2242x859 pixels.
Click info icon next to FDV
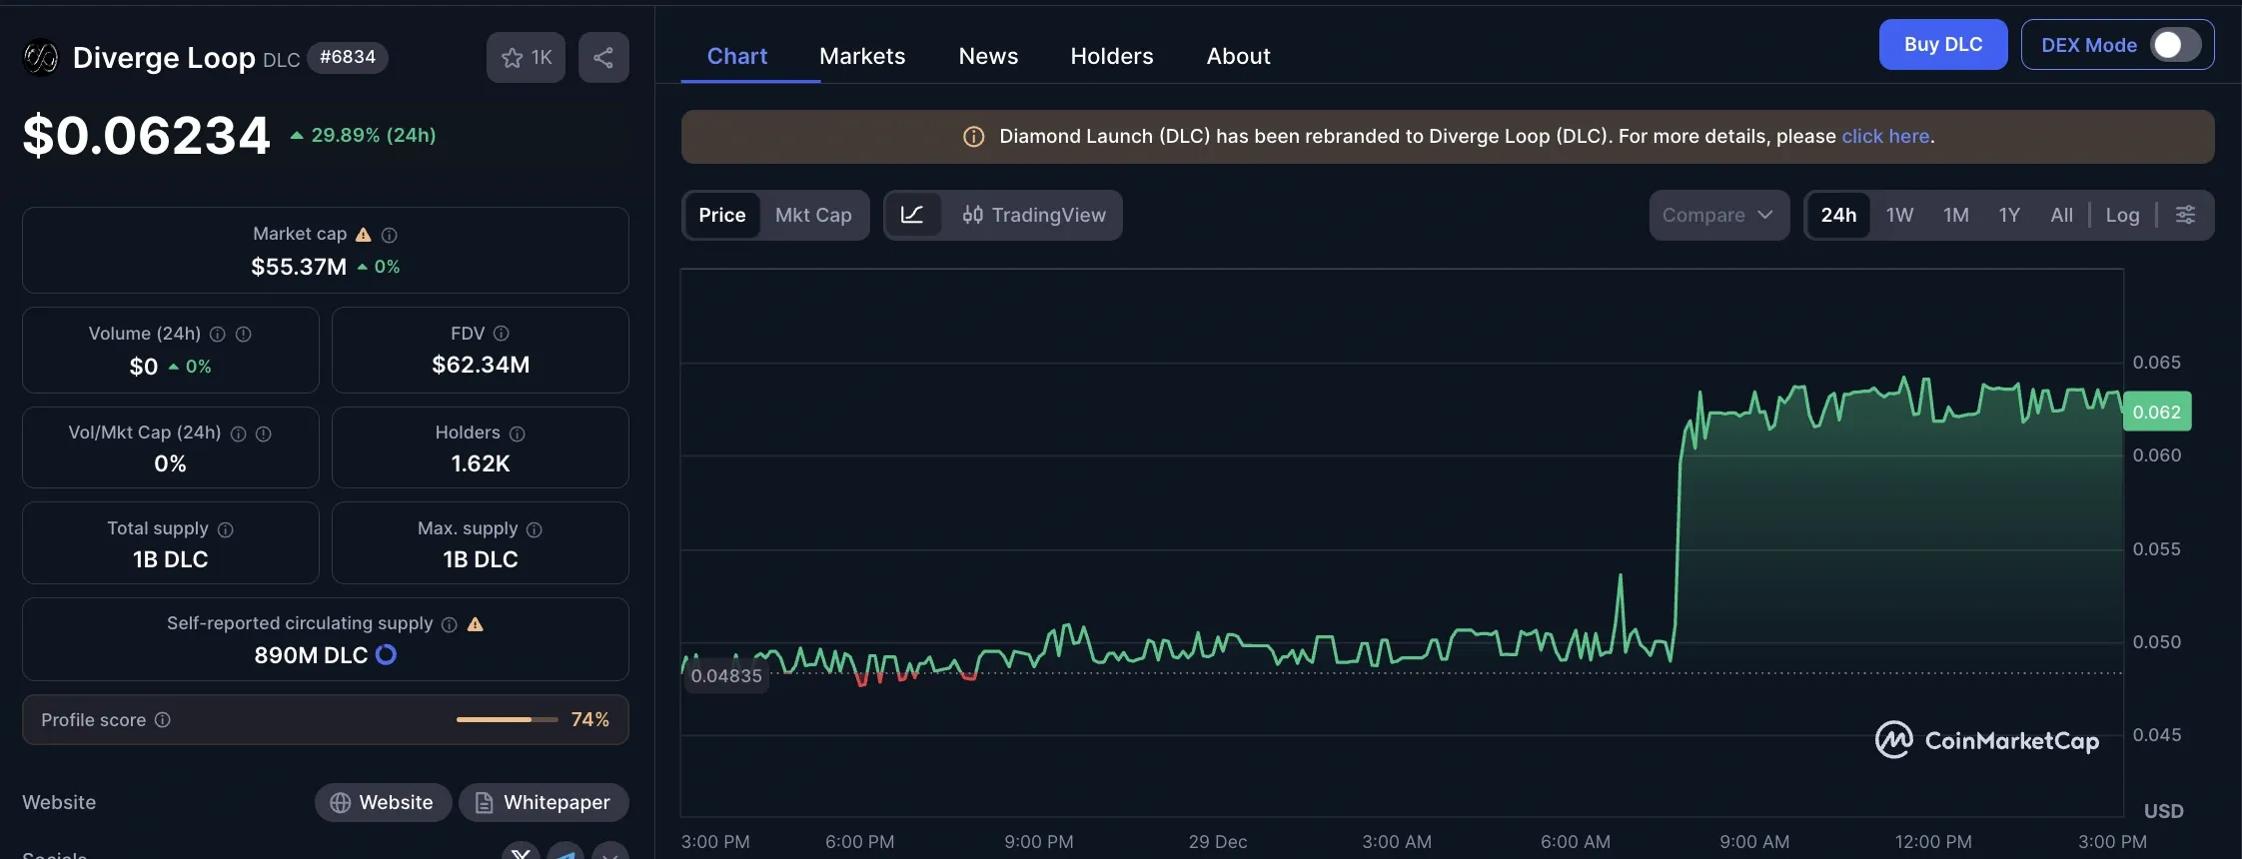pyautogui.click(x=502, y=334)
